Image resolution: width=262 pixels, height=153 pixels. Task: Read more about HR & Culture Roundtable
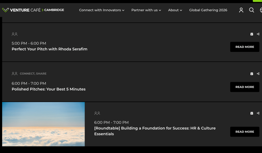245,132
